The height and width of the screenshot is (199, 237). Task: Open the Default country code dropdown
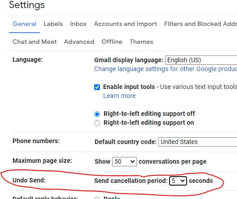tap(198, 142)
